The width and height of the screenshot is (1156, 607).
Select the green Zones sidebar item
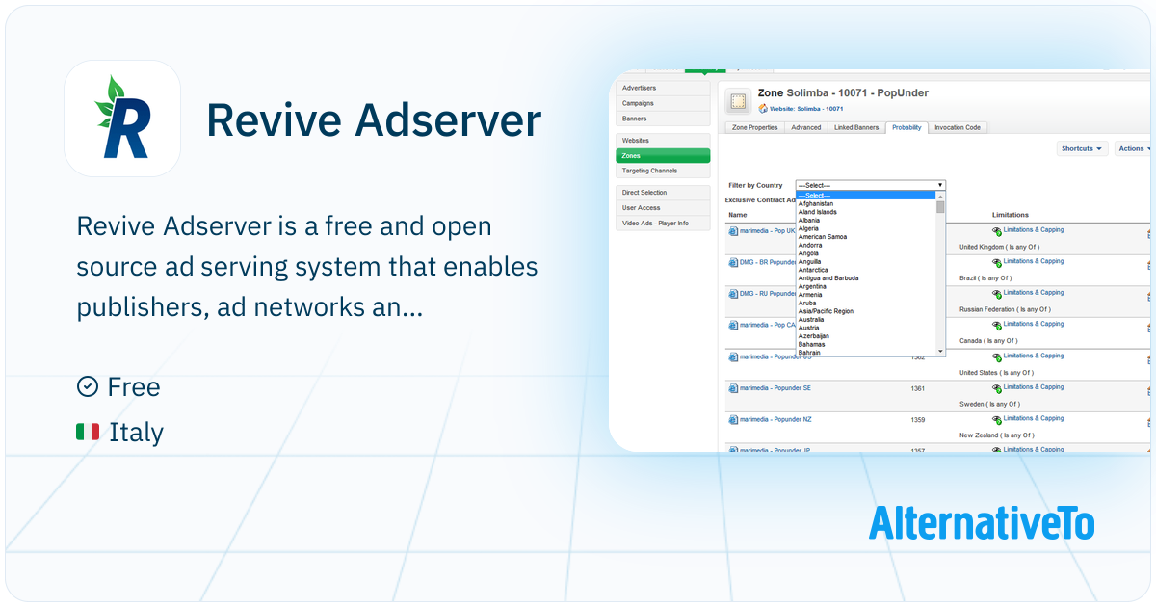[x=663, y=155]
